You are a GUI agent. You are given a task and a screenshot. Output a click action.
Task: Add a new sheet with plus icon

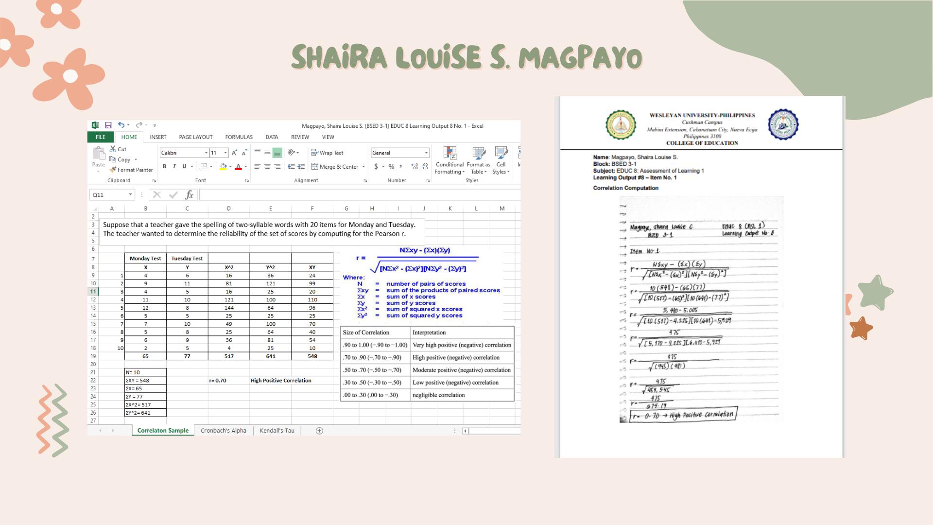pos(319,431)
